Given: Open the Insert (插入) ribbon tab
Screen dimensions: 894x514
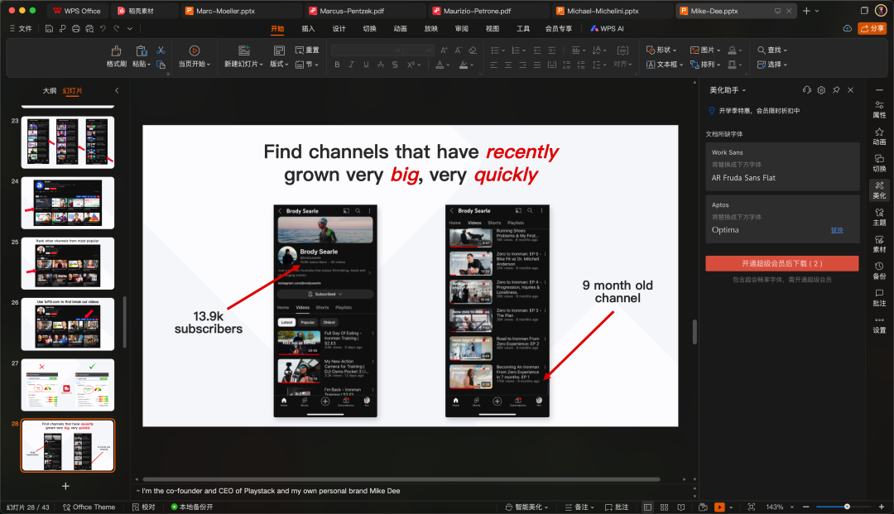Looking at the screenshot, I should (308, 28).
